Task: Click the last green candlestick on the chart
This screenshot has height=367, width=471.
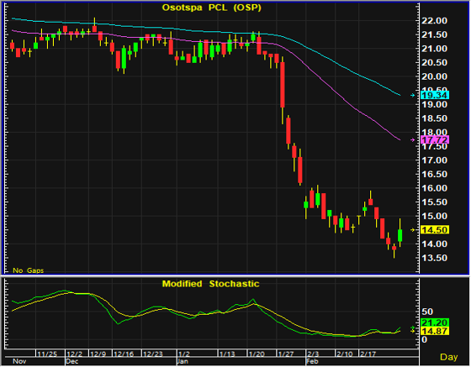Action: pyautogui.click(x=400, y=235)
